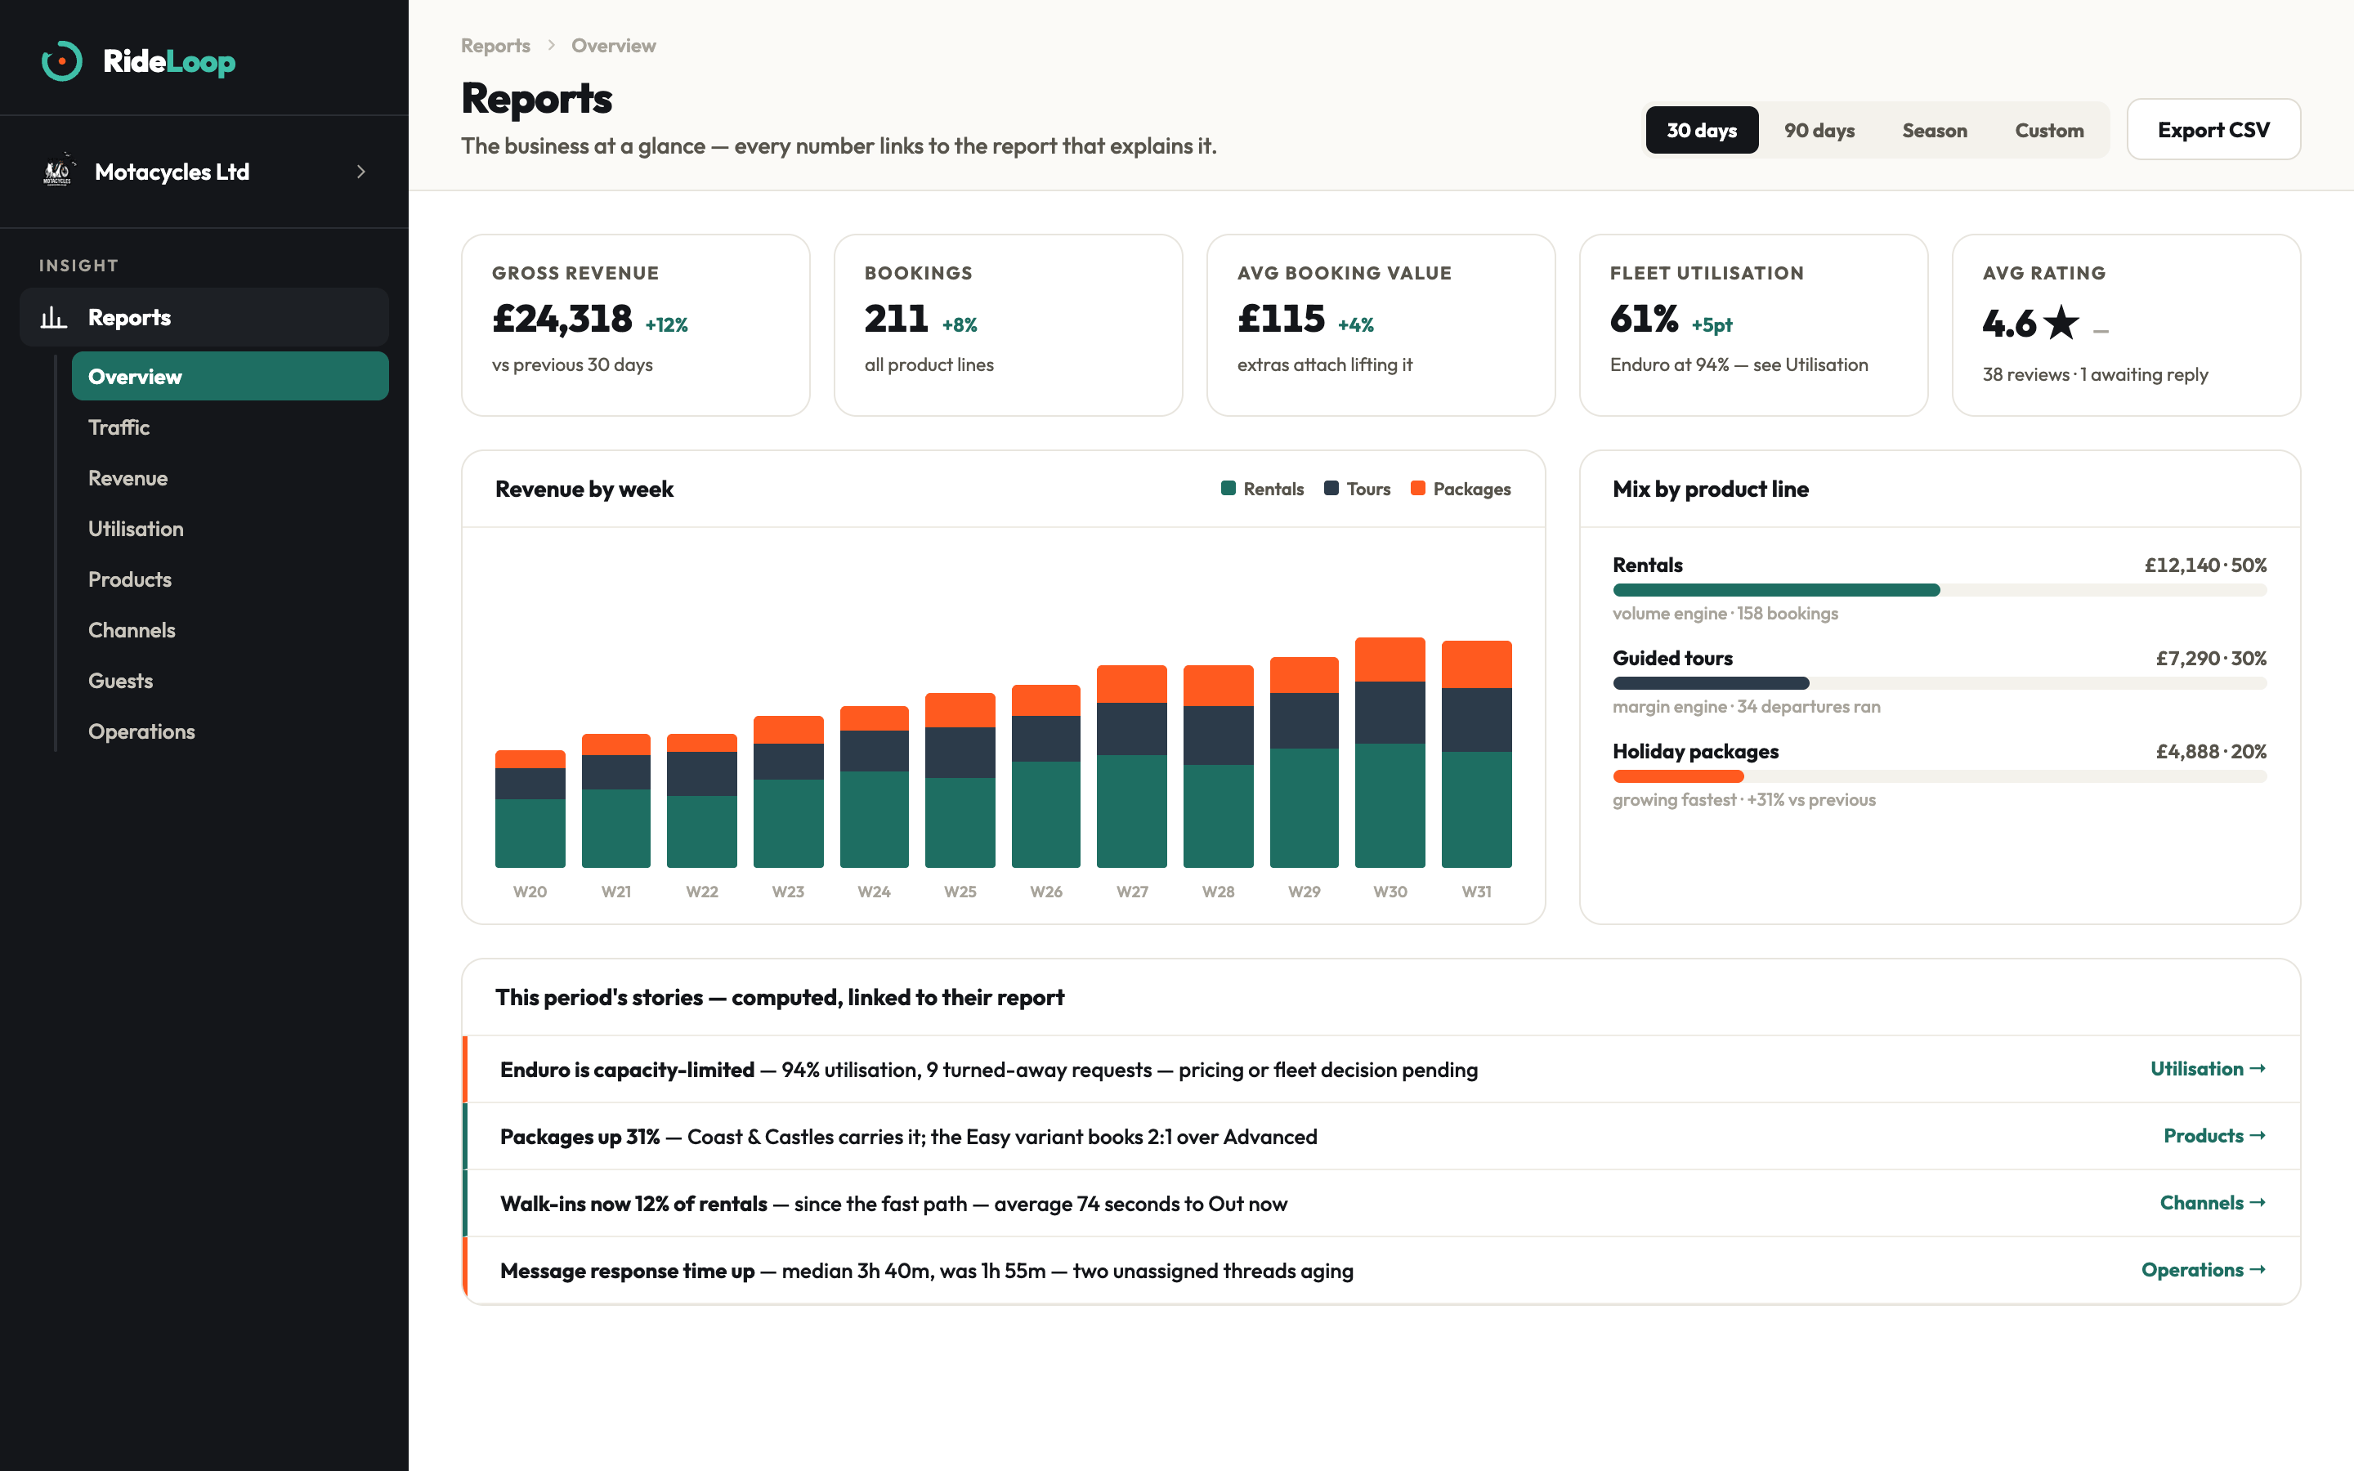The height and width of the screenshot is (1471, 2354).
Task: Open the Products report in sidebar
Action: pyautogui.click(x=230, y=579)
